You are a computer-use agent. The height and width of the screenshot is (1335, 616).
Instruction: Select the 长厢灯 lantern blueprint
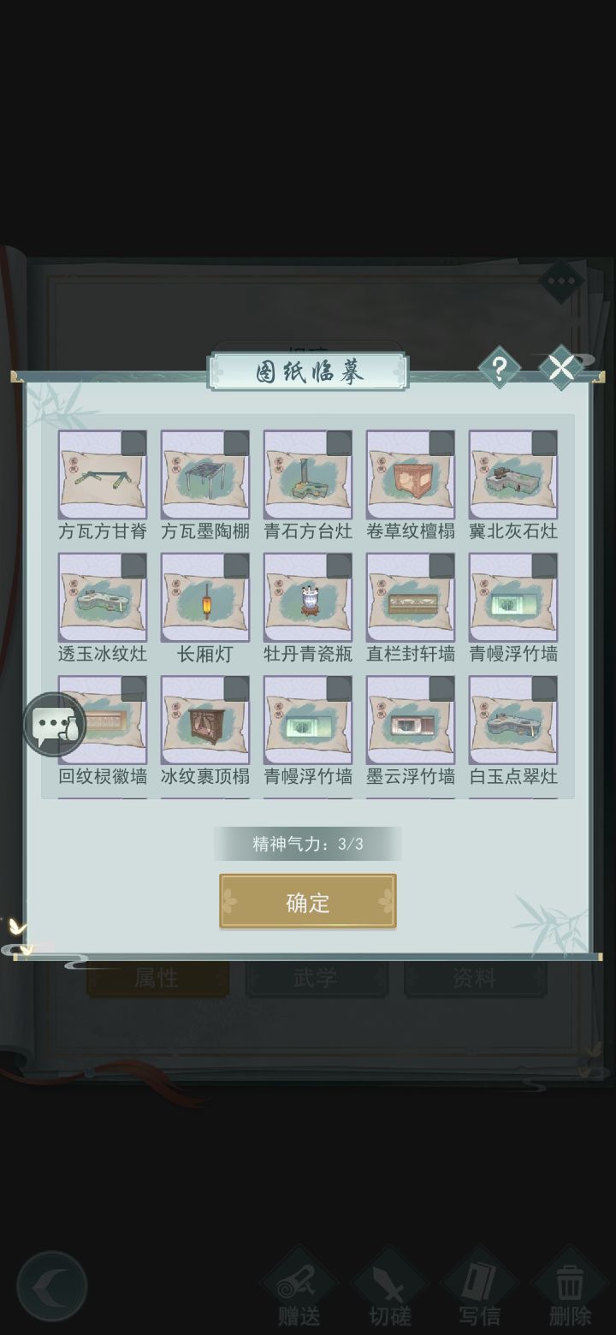click(x=205, y=597)
